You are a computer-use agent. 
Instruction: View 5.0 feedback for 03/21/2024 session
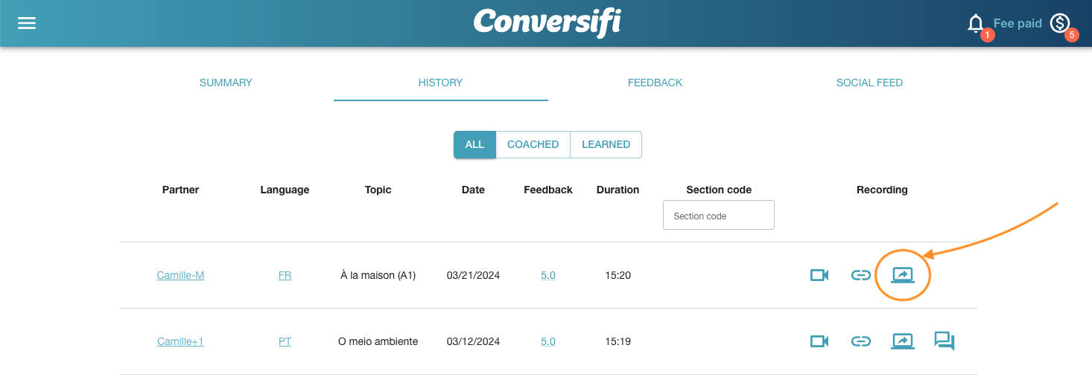coord(548,275)
